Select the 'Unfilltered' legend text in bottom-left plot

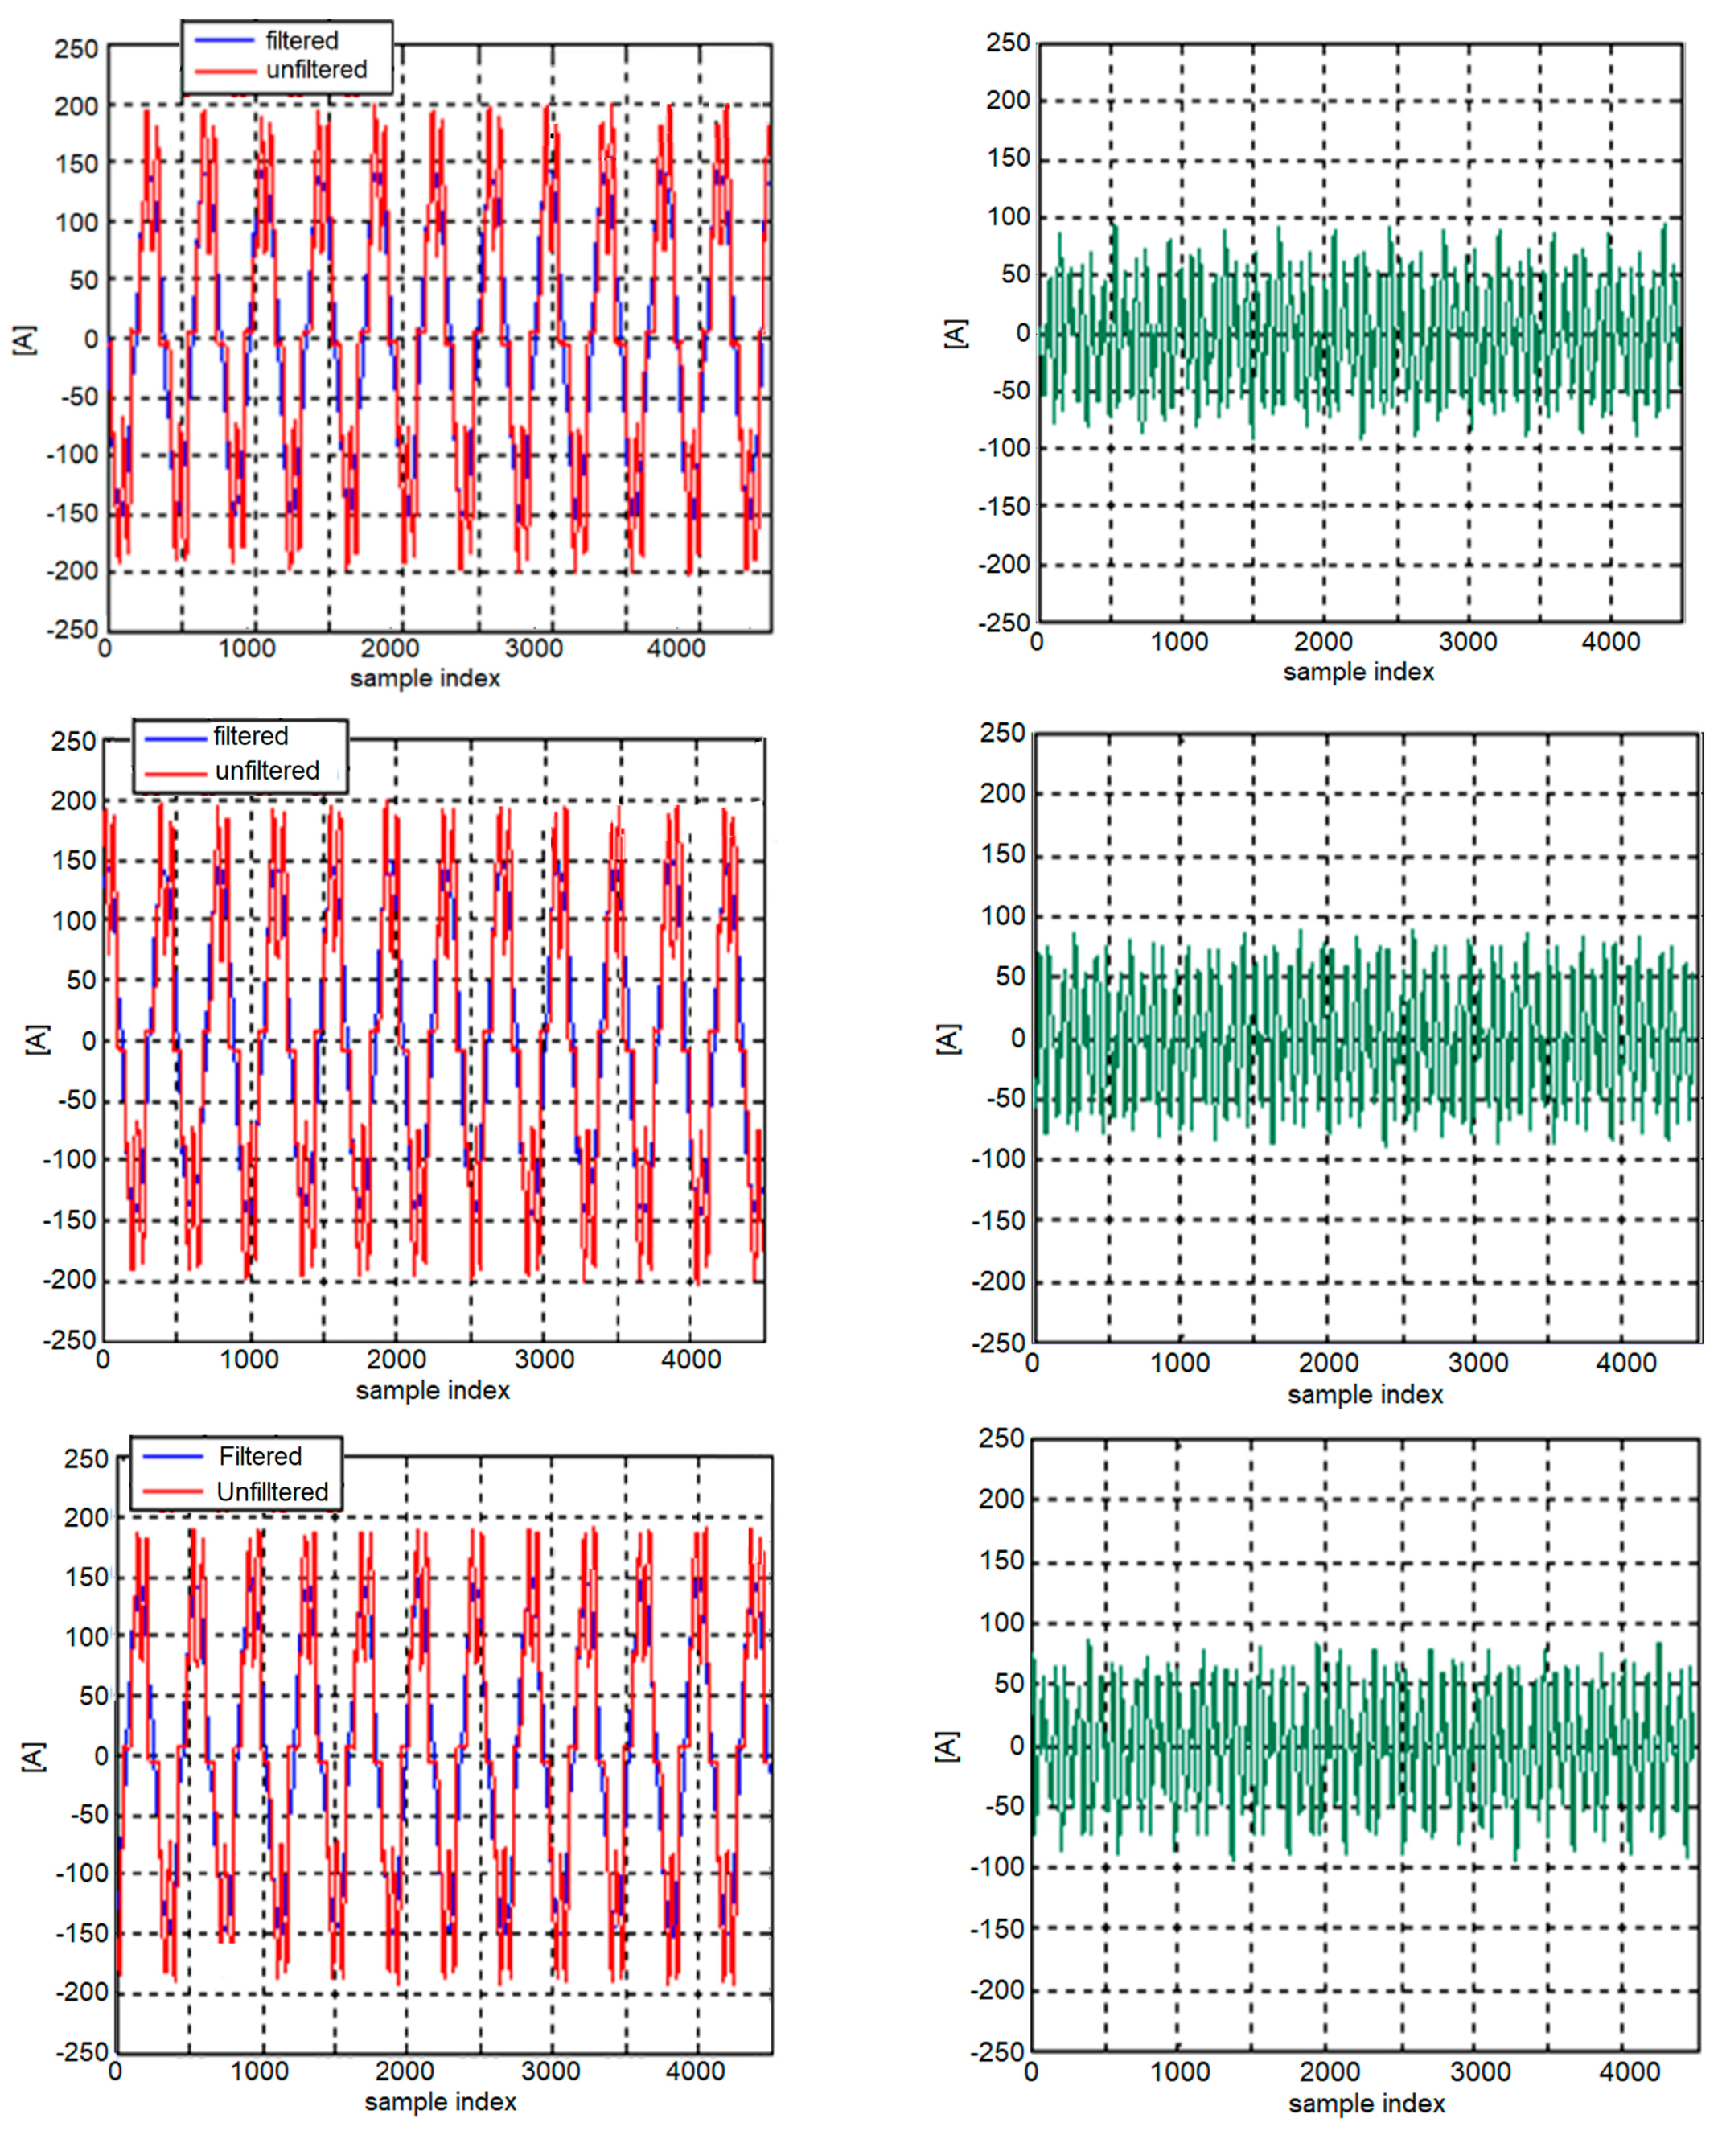(x=272, y=1491)
